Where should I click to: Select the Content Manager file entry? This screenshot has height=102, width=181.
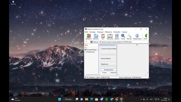[x=91, y=50]
